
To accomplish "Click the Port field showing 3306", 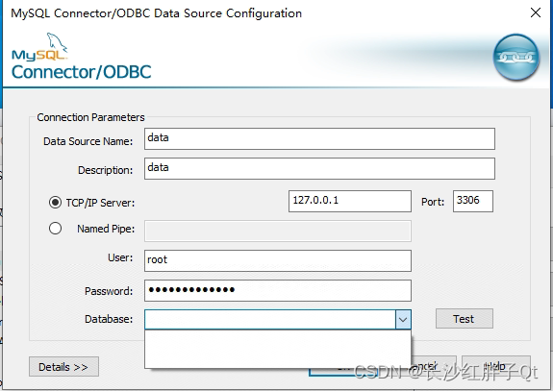I will [473, 201].
